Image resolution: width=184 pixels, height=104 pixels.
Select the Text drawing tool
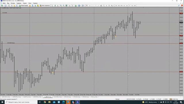click(x=106, y=5)
